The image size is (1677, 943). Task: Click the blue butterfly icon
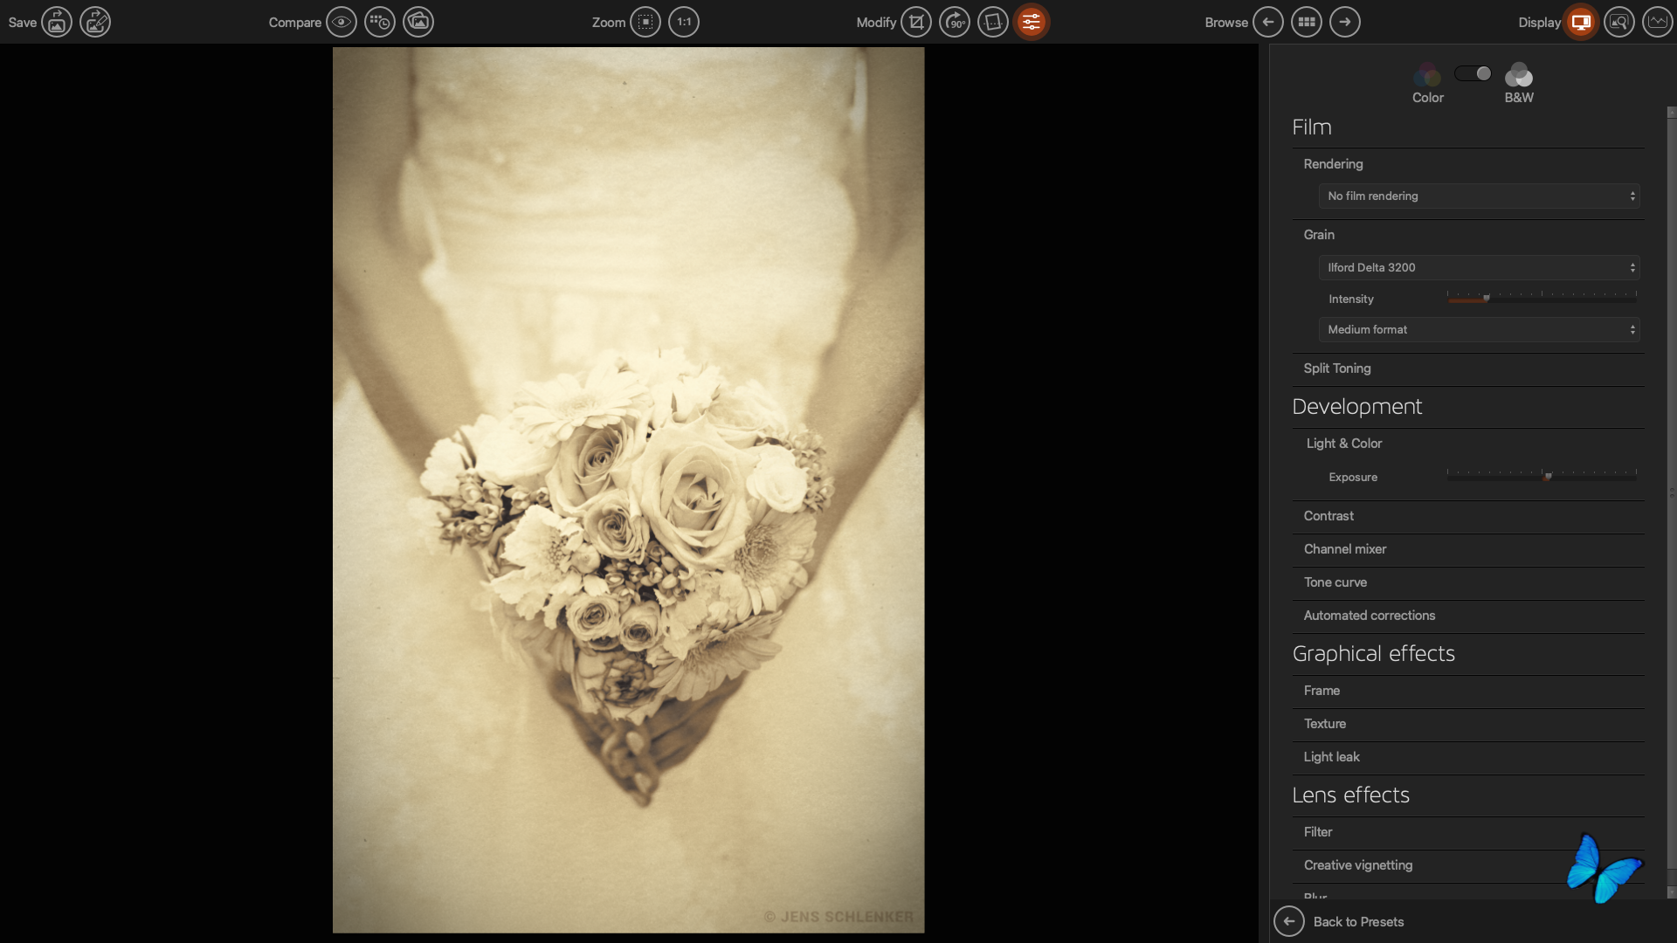pyautogui.click(x=1604, y=868)
